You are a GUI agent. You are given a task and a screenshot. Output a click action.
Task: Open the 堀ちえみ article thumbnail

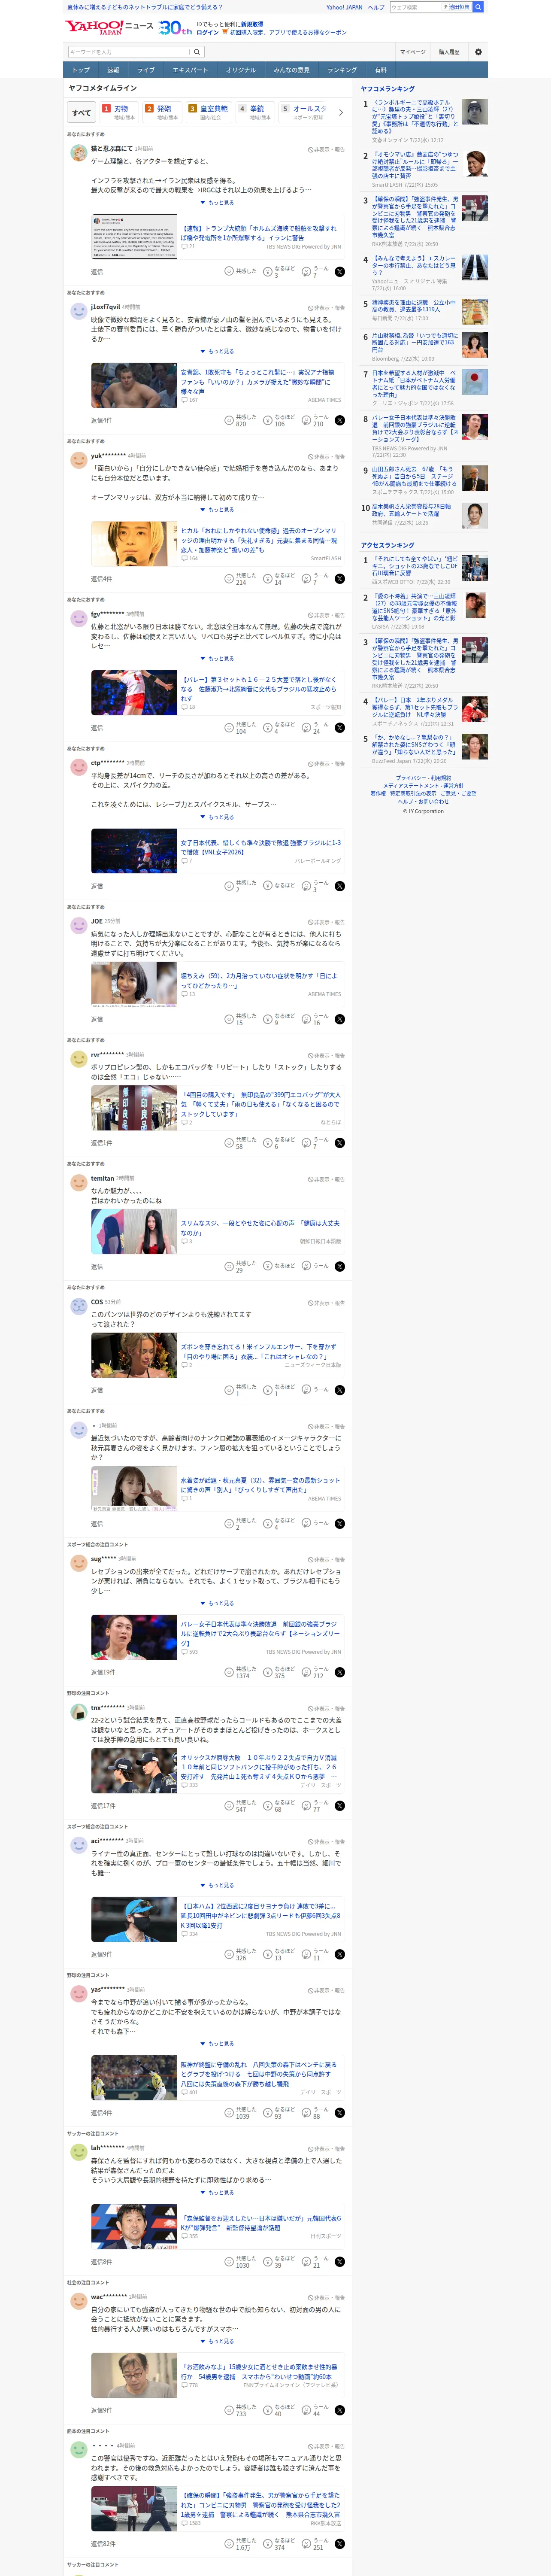(x=134, y=985)
